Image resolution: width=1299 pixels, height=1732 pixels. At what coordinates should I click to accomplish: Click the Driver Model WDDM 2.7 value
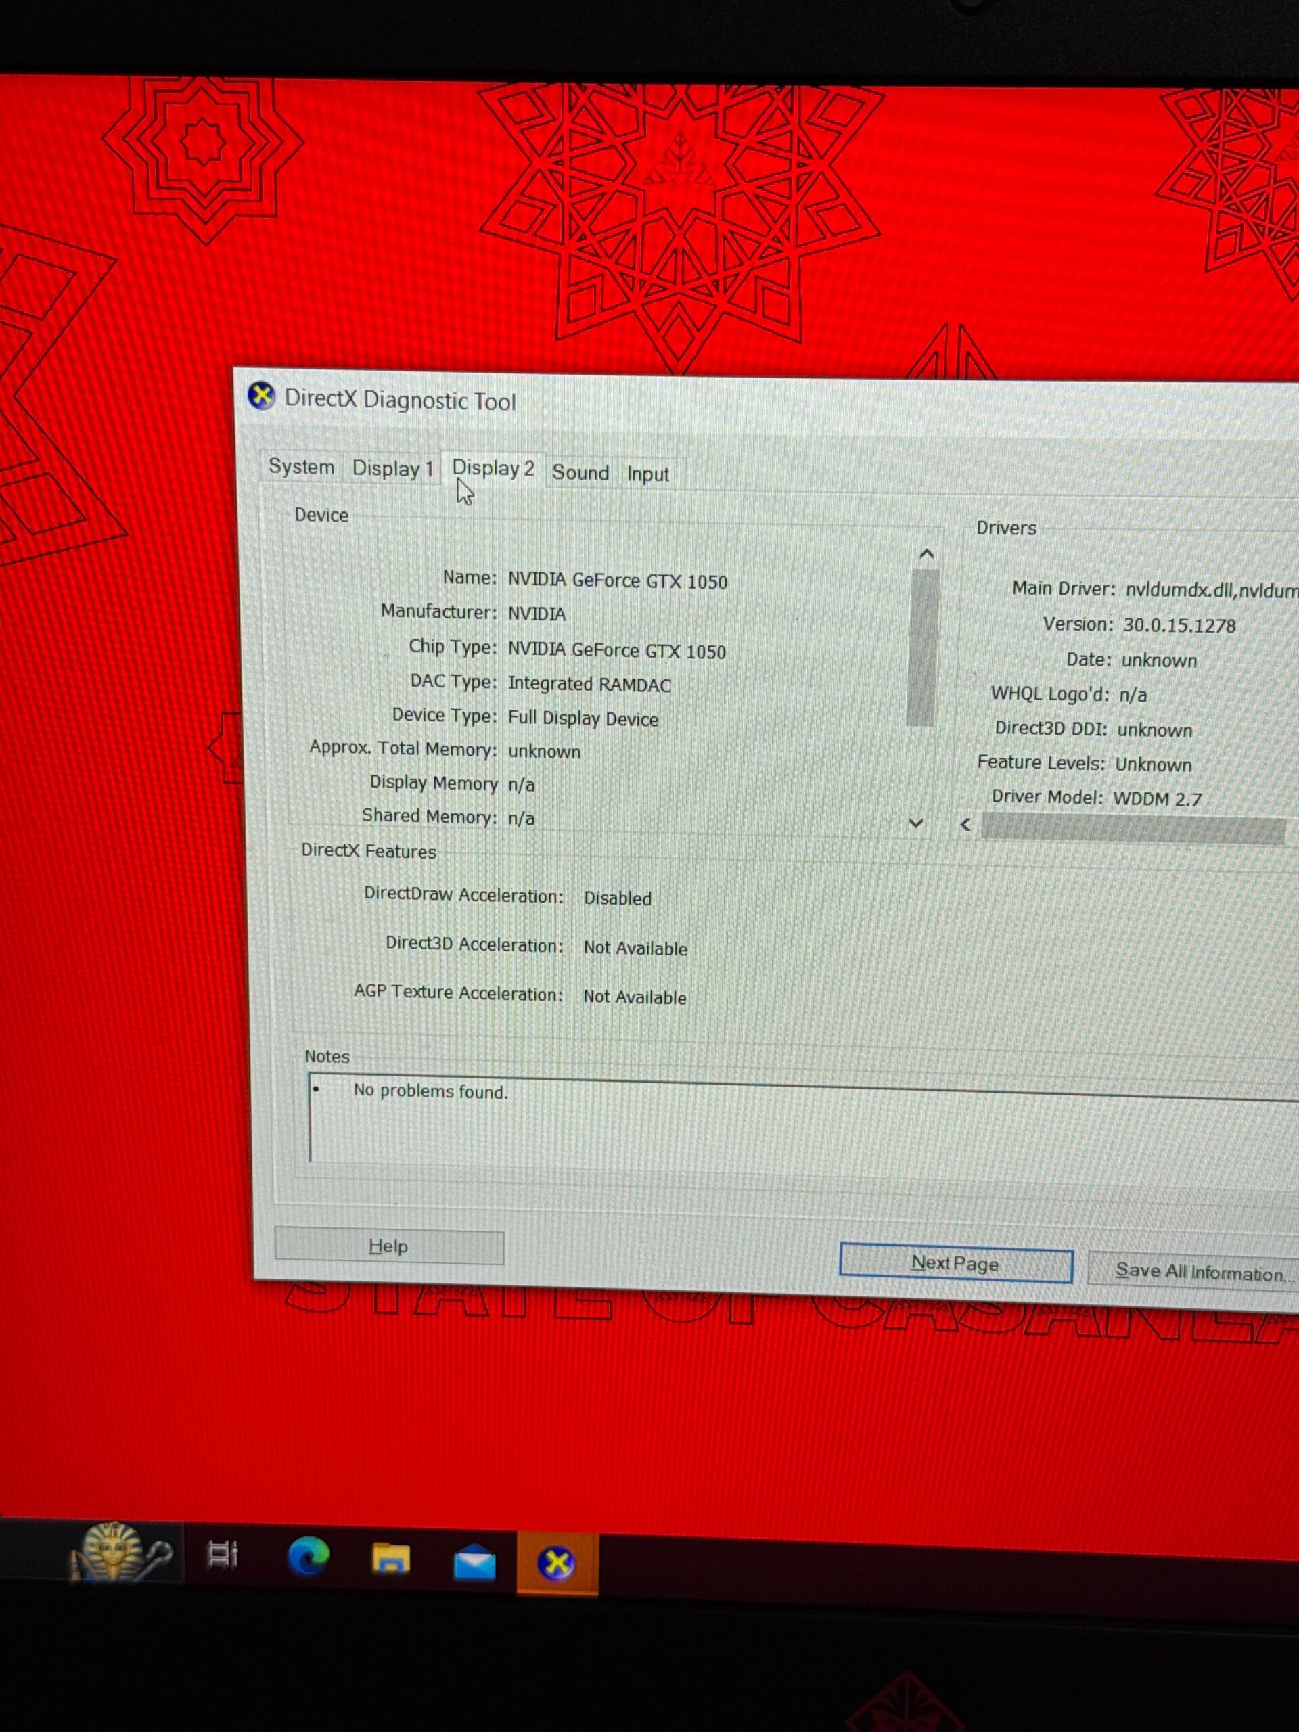coord(1158,800)
